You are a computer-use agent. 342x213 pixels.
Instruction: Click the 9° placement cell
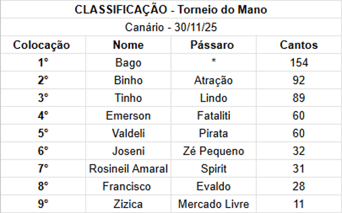point(43,204)
